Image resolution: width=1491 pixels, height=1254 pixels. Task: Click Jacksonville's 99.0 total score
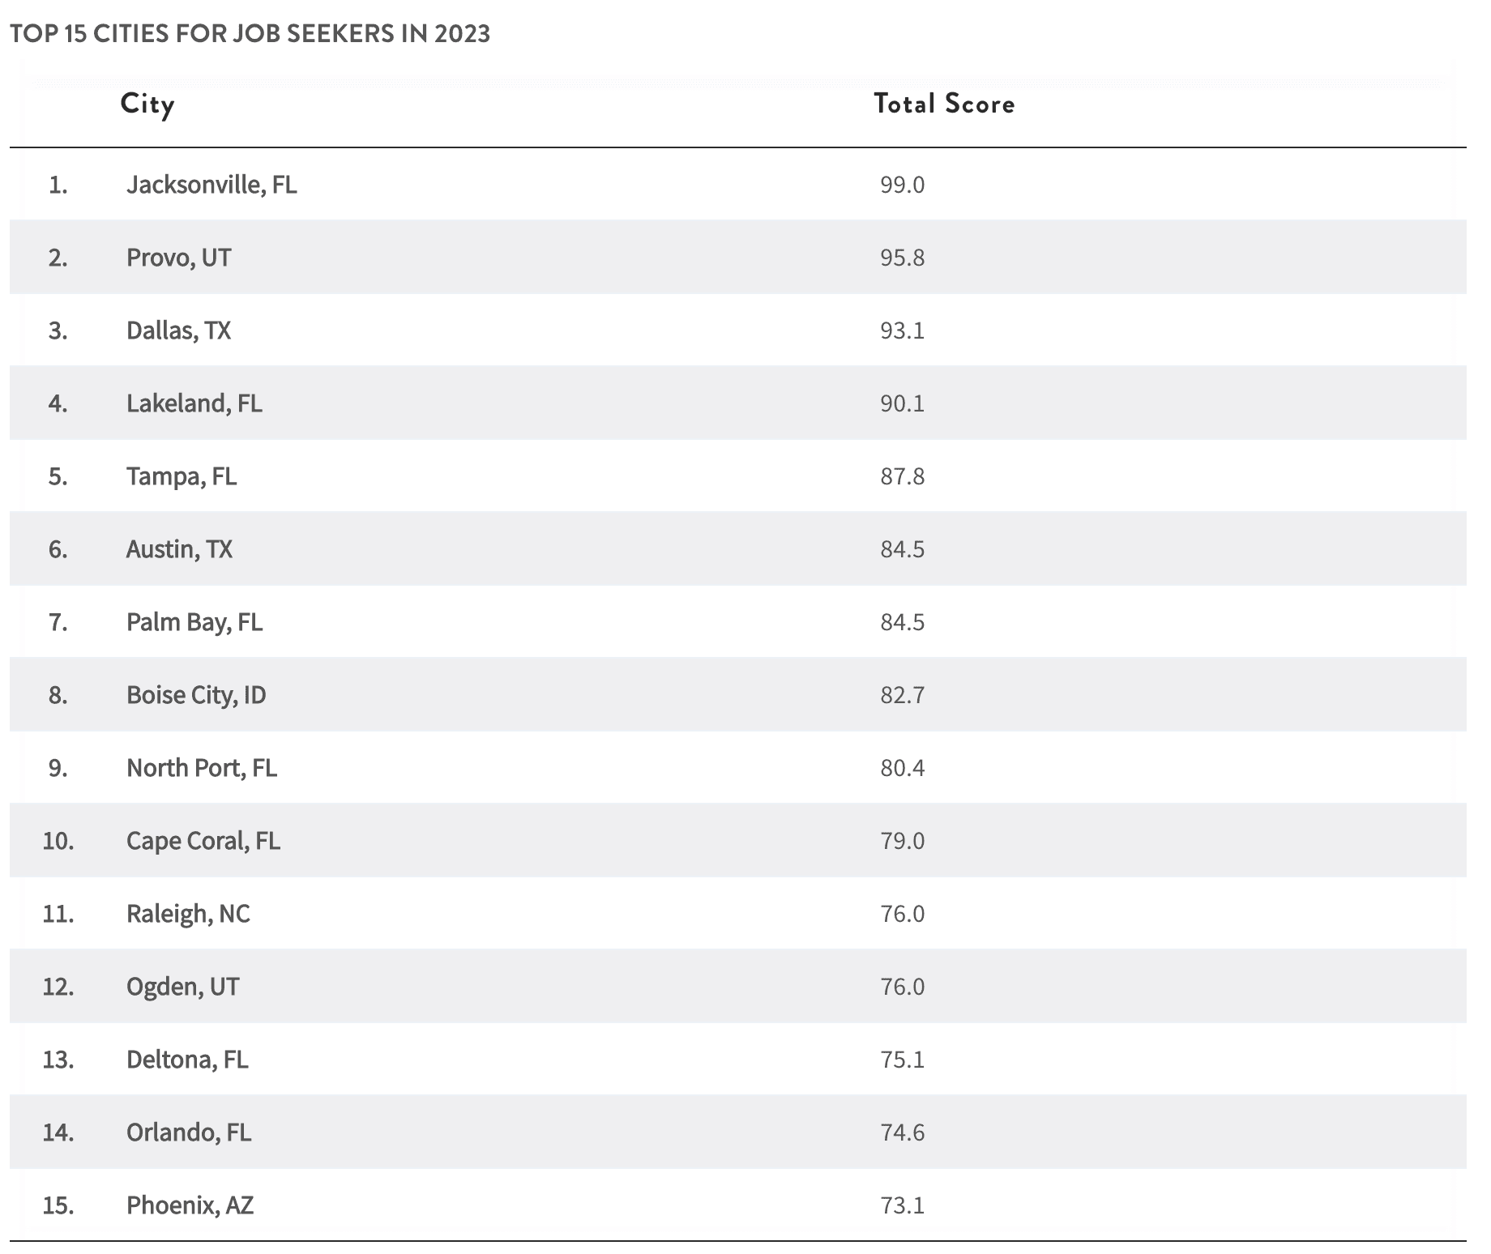(902, 185)
